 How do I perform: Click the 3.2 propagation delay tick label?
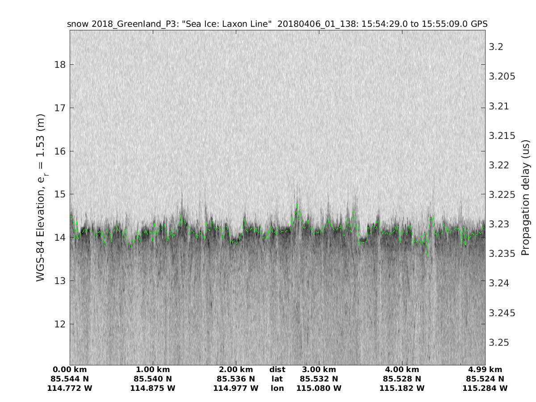point(497,47)
